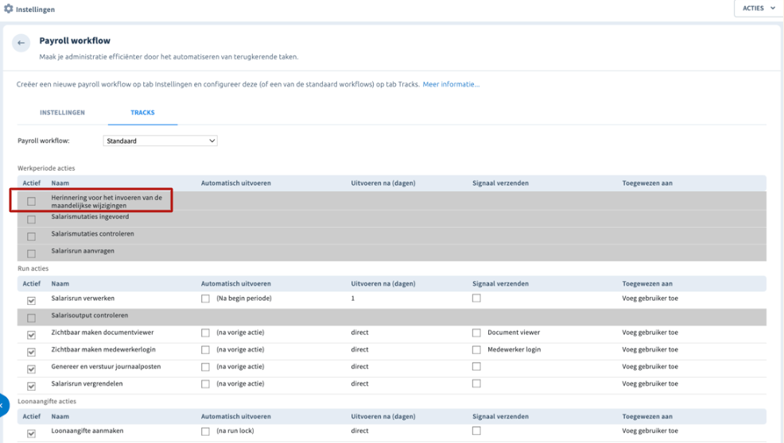Image resolution: width=784 pixels, height=443 pixels.
Task: Open the blue side panel handle
Action: click(x=3, y=405)
